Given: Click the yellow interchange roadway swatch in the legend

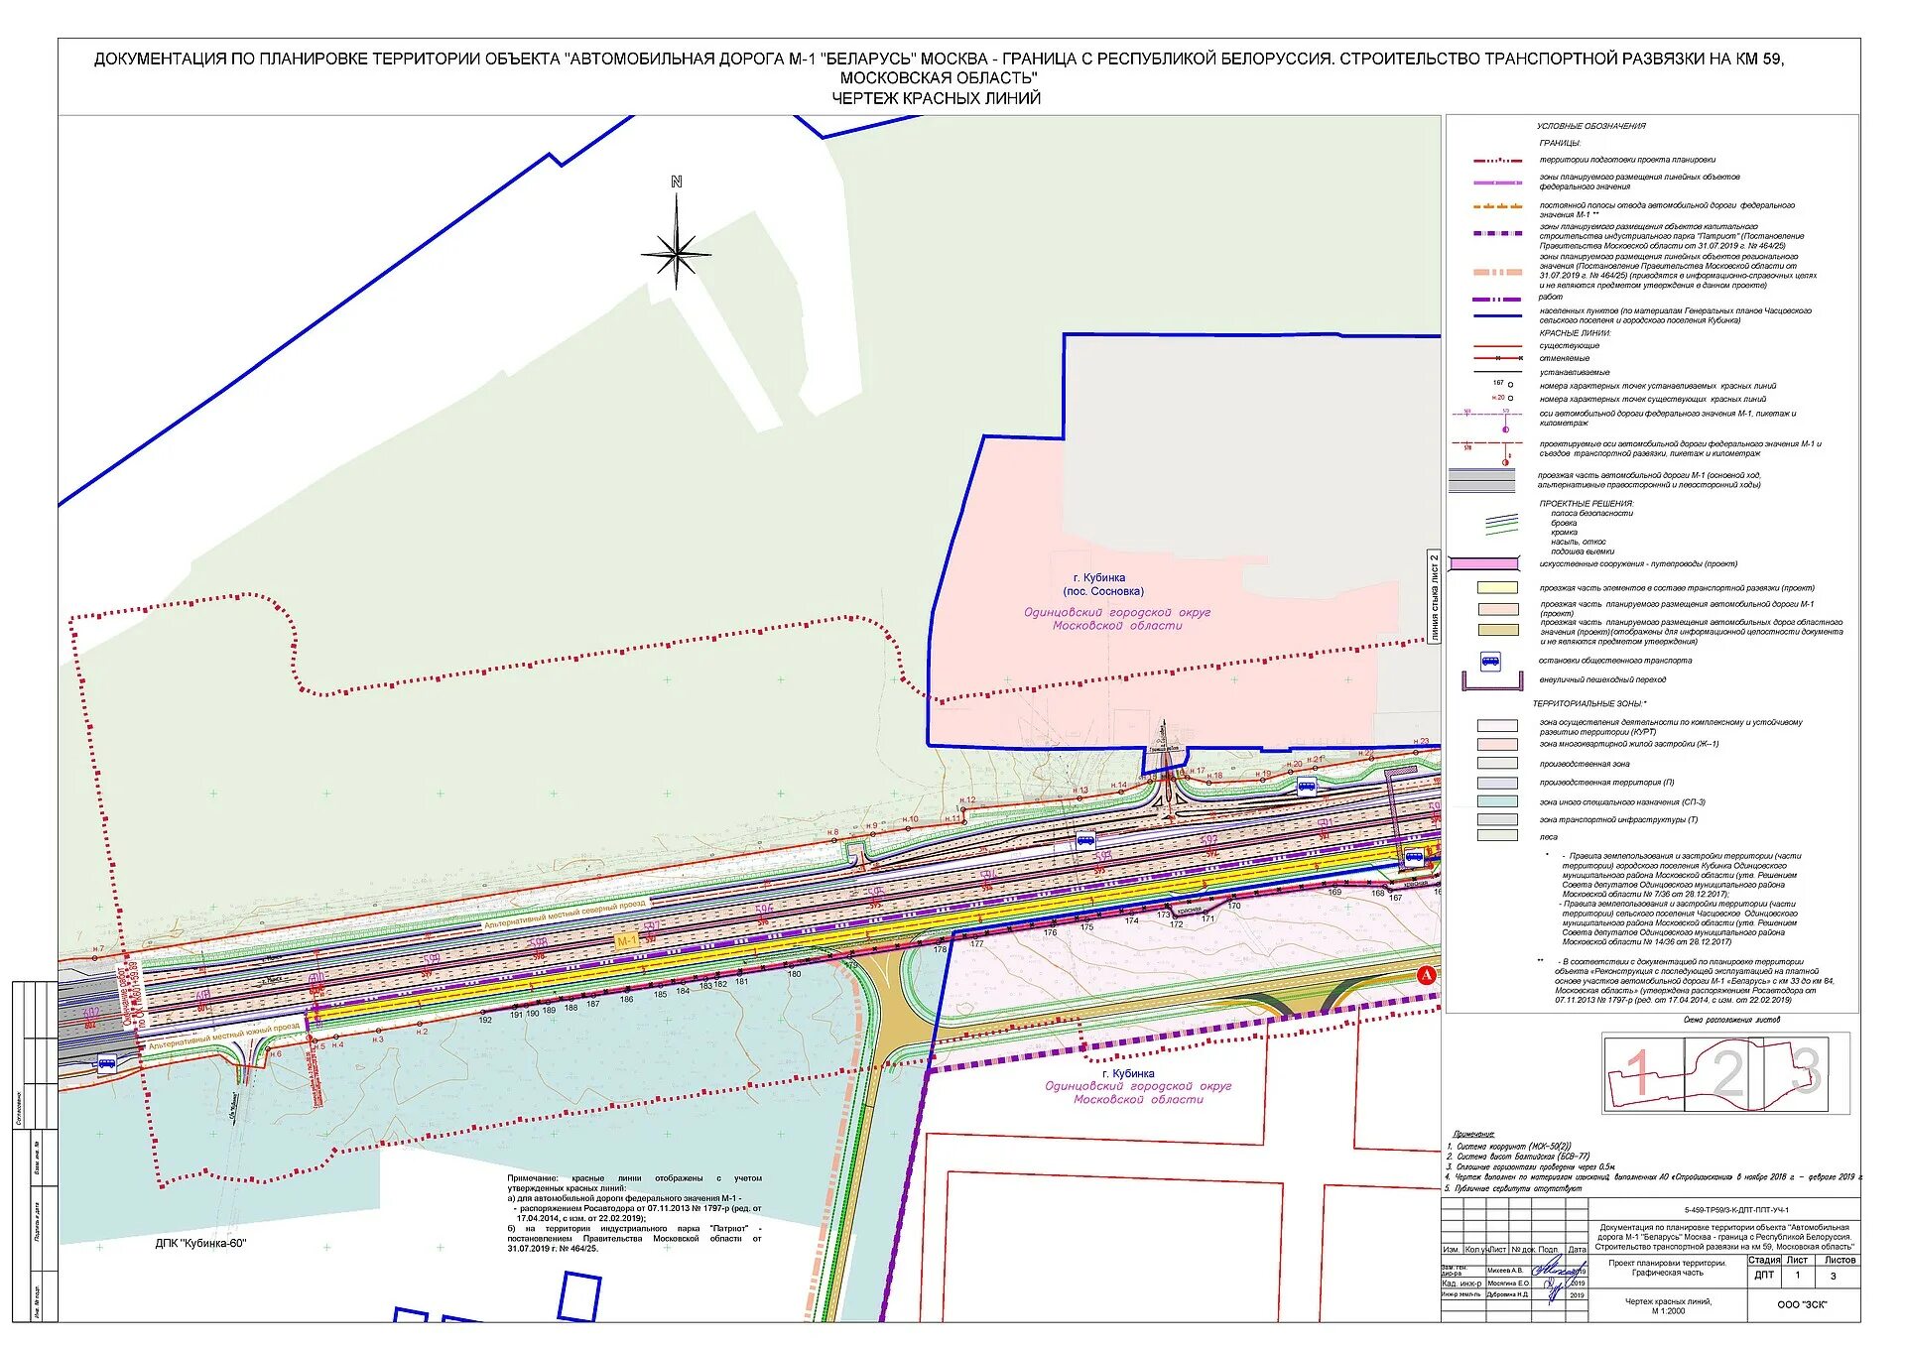Looking at the screenshot, I should click(x=1497, y=588).
